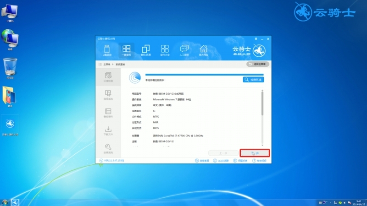Viewport: 367px width, 206px height.
Task: Click the scroll up arrow of the info list
Action: click(262, 90)
